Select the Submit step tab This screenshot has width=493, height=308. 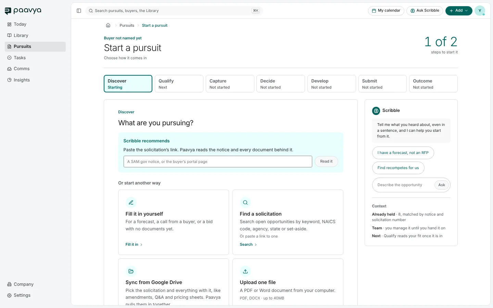(x=382, y=84)
